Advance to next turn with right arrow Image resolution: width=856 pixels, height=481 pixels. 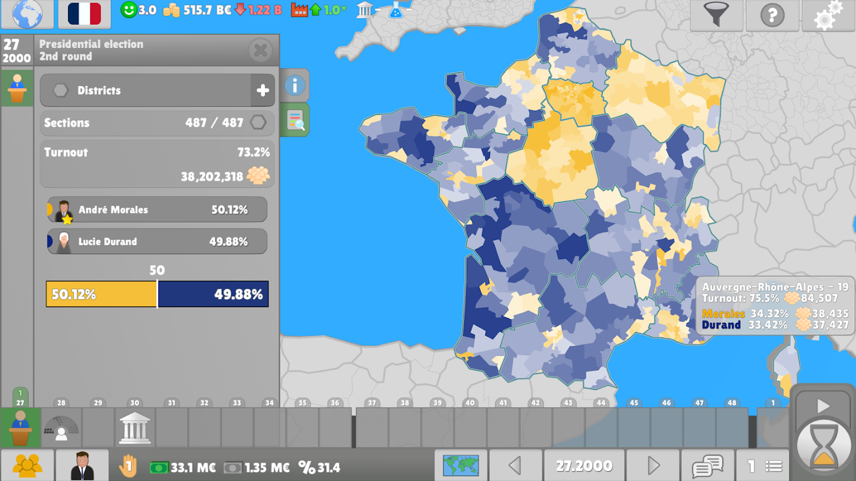[x=653, y=465]
